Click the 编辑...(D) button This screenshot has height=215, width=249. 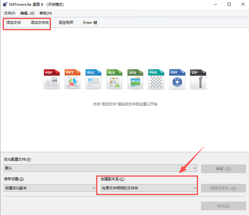pos(223,169)
